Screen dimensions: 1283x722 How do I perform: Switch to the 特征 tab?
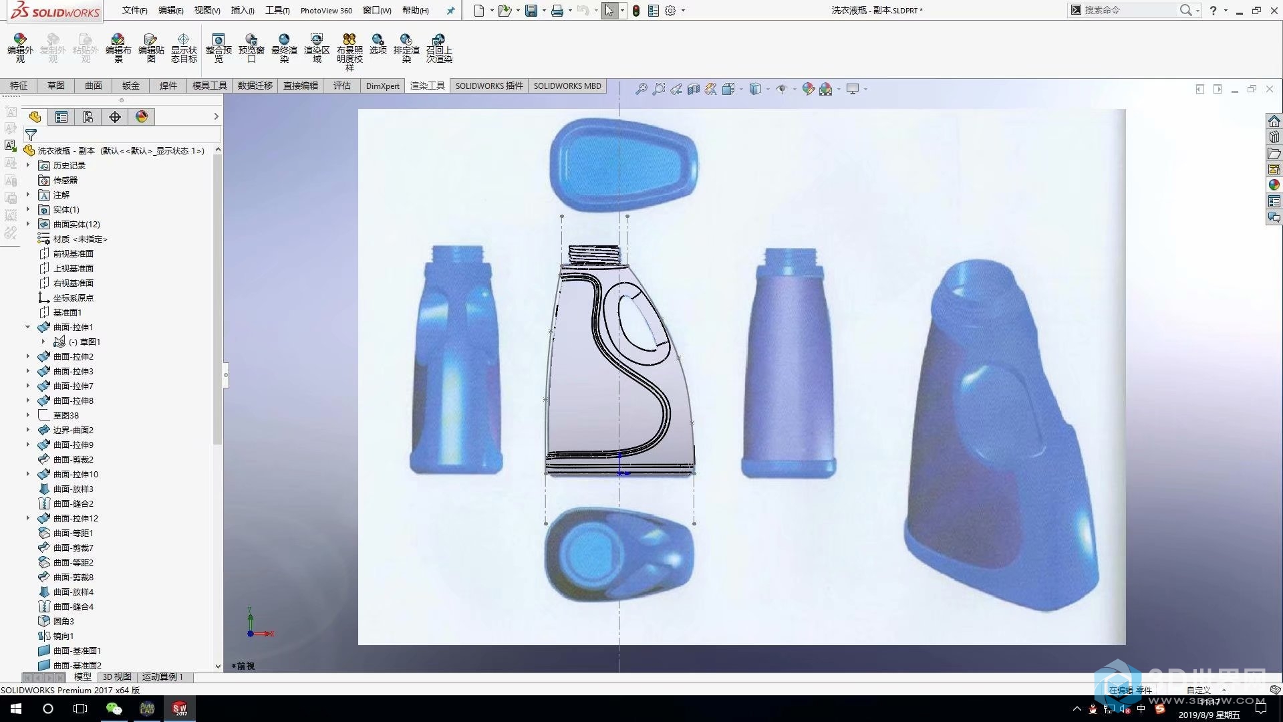click(x=19, y=86)
